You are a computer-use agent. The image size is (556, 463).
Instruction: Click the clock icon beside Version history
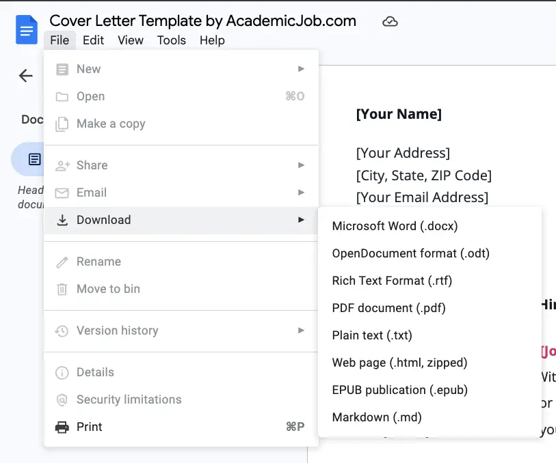(61, 331)
